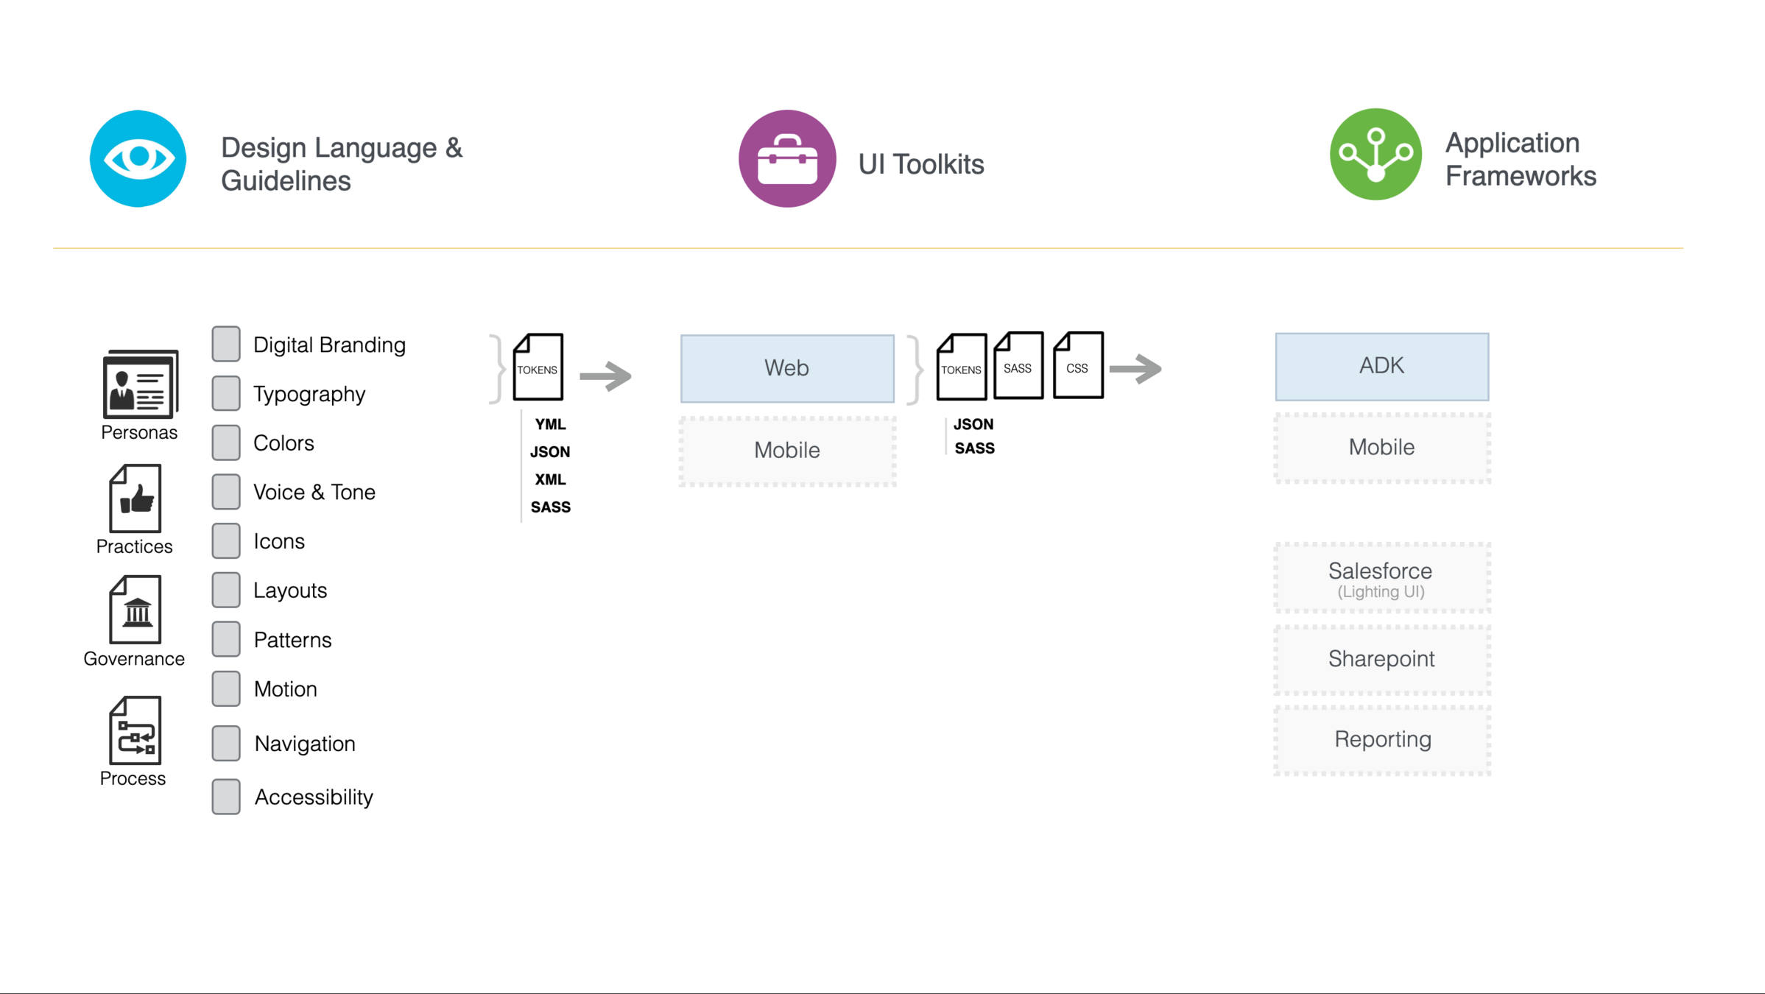Click the purple UI Toolkits briefcase icon
Screen dimensions: 1765x994
coord(787,158)
